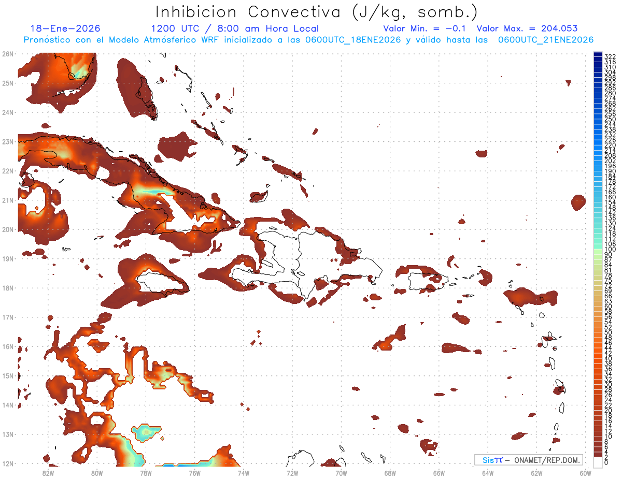Click the 12N latitude label
Image resolution: width=622 pixels, height=480 pixels.
click(x=8, y=463)
